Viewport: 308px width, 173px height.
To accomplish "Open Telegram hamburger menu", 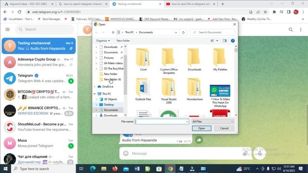I will click(x=8, y=29).
